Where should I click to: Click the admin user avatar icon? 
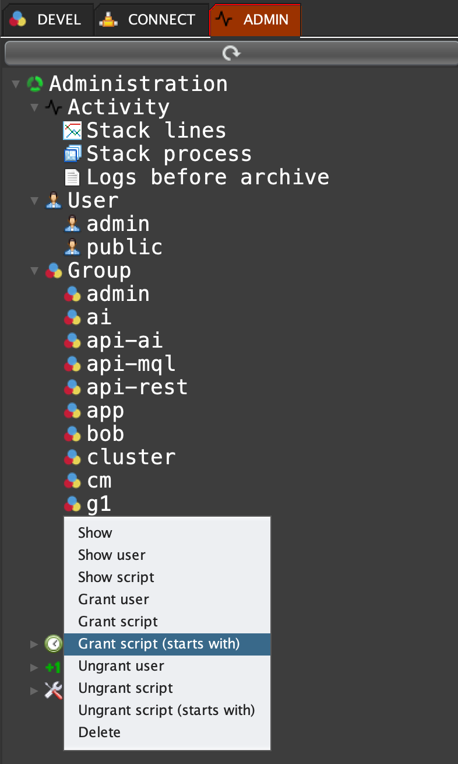[72, 224]
